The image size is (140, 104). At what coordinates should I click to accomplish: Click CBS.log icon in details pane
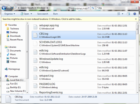point(8,99)
